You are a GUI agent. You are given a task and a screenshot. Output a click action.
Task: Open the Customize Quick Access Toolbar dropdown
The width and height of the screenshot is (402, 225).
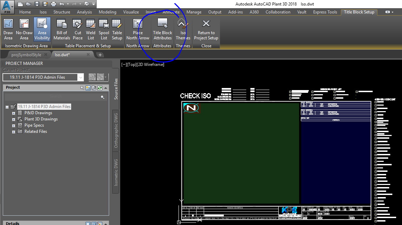point(94,4)
